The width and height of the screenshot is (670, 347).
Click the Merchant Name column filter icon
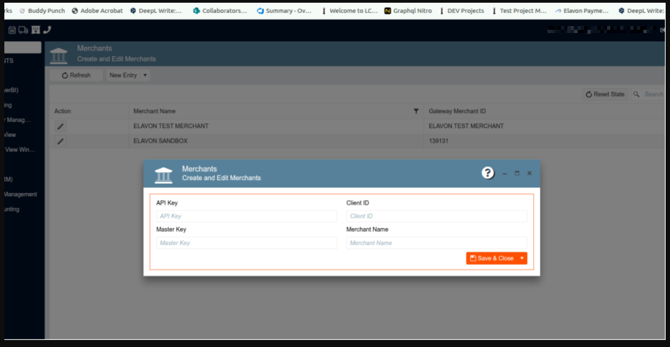416,111
